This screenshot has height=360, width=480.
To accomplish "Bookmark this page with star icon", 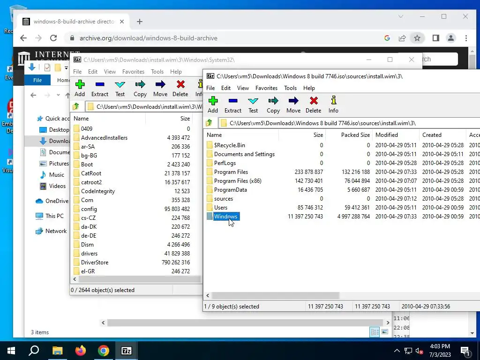I will point(417,38).
